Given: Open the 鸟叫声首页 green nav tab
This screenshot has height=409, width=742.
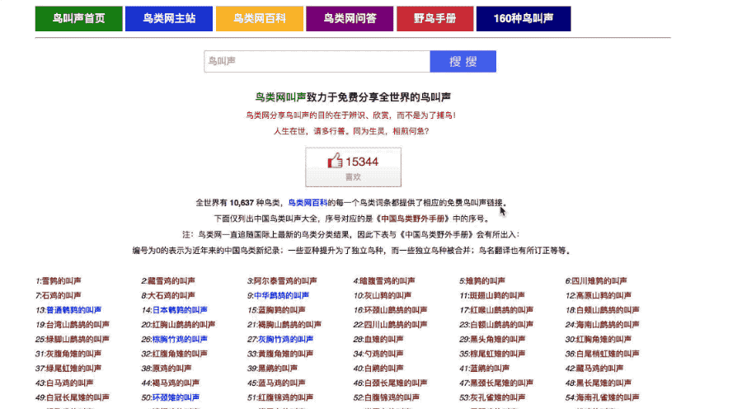Looking at the screenshot, I should 78,18.
